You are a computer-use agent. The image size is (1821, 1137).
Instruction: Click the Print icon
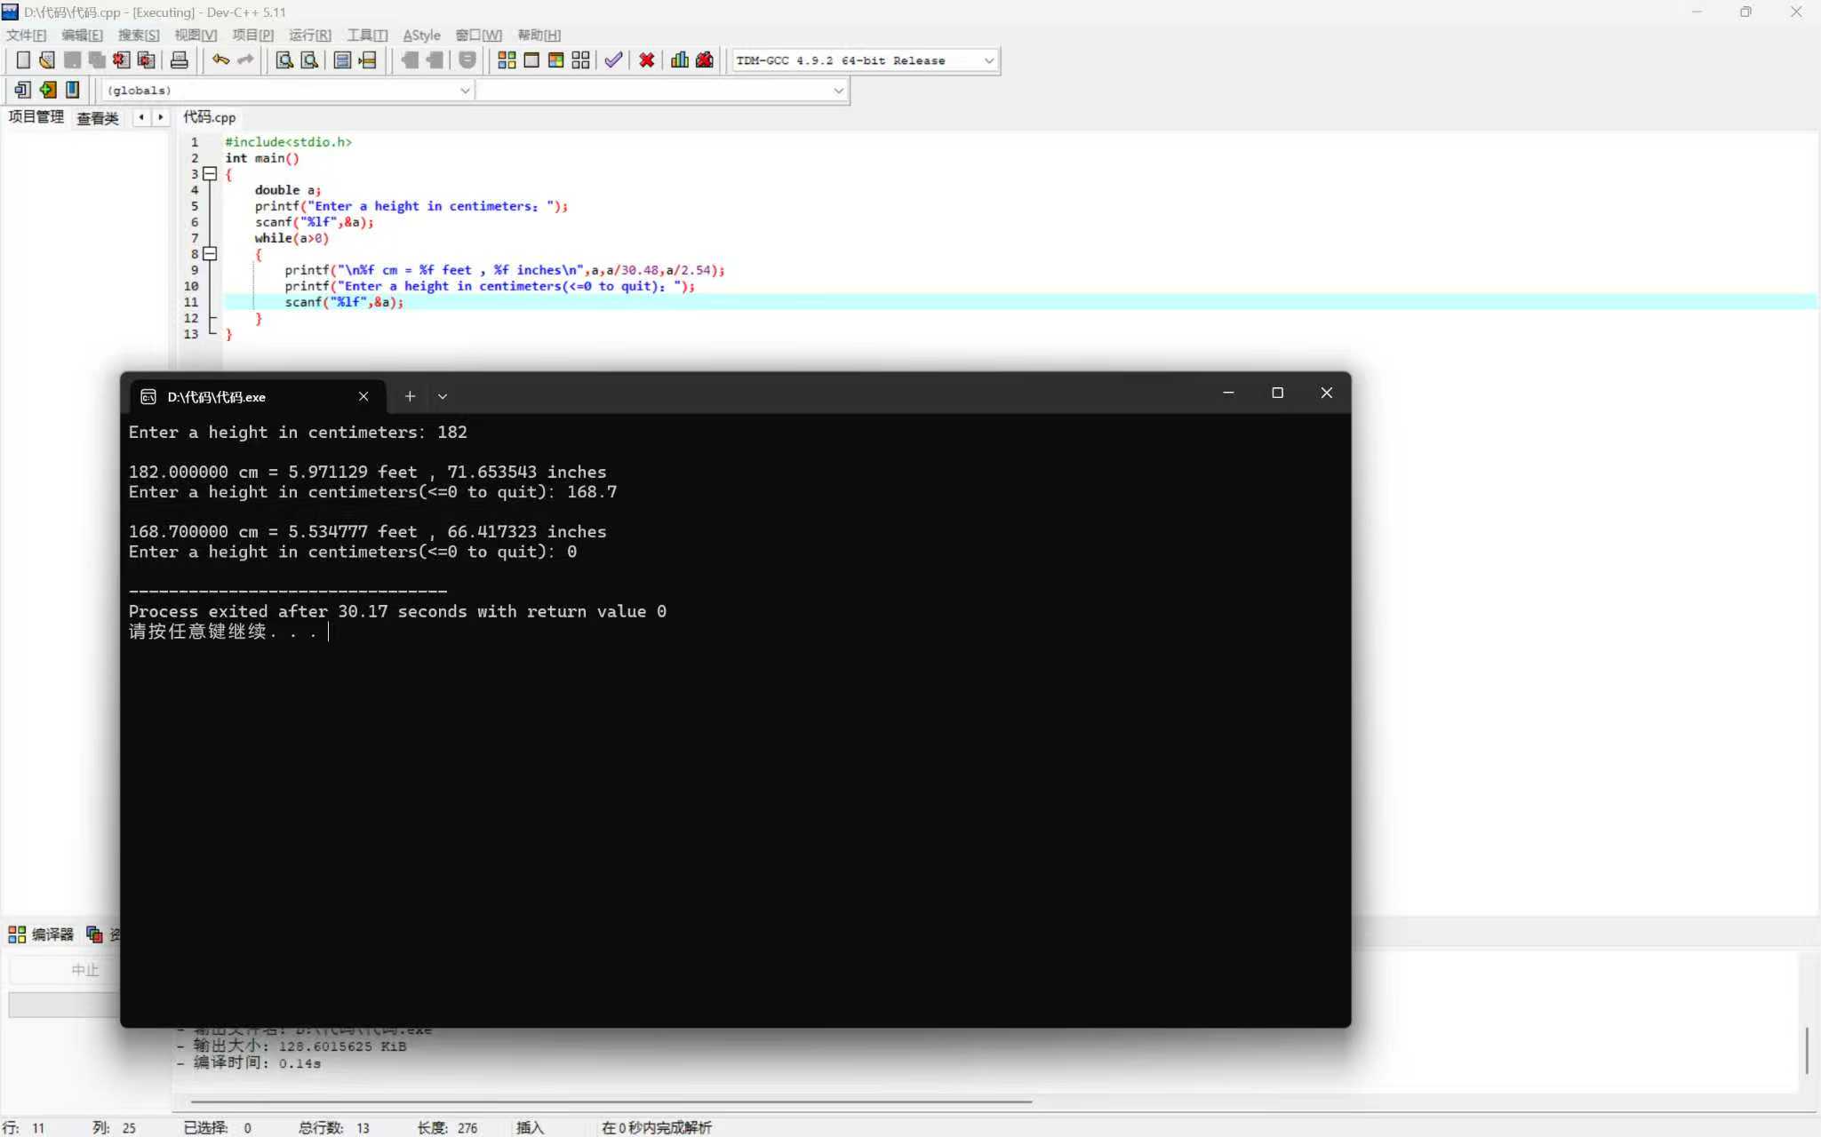(x=179, y=60)
